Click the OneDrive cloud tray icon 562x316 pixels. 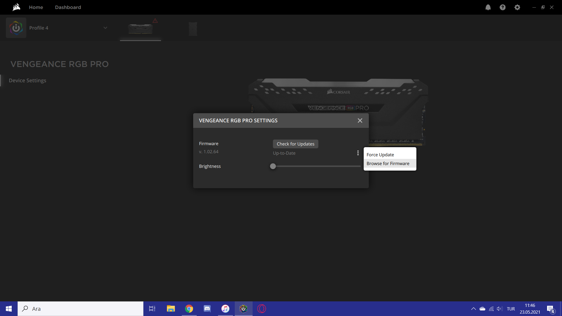tap(482, 309)
